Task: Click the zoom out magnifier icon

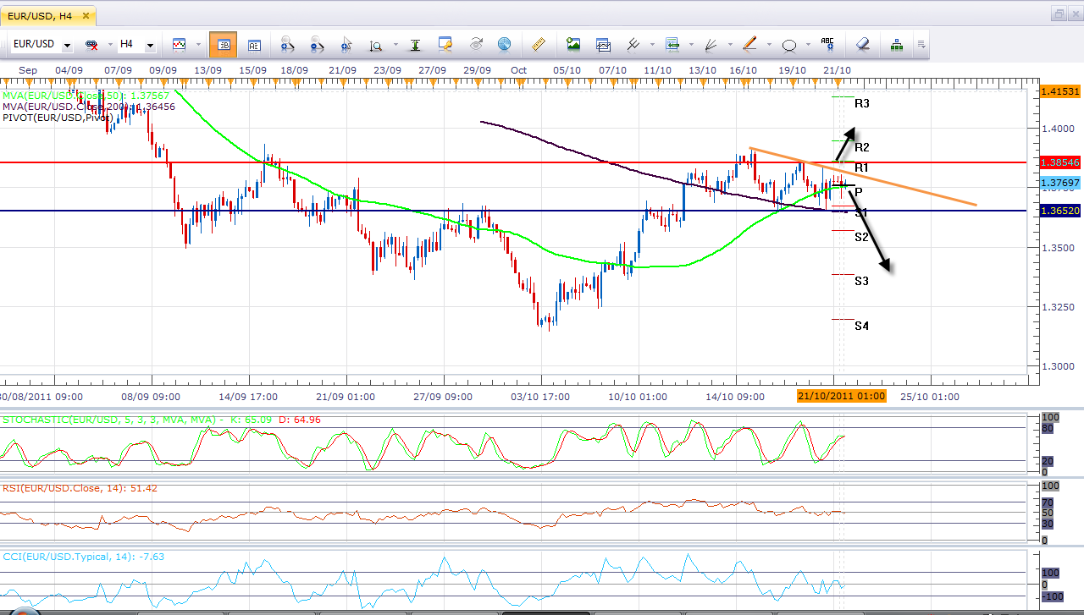Action: (x=317, y=44)
